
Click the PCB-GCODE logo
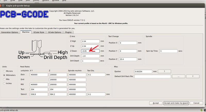tap(24, 14)
